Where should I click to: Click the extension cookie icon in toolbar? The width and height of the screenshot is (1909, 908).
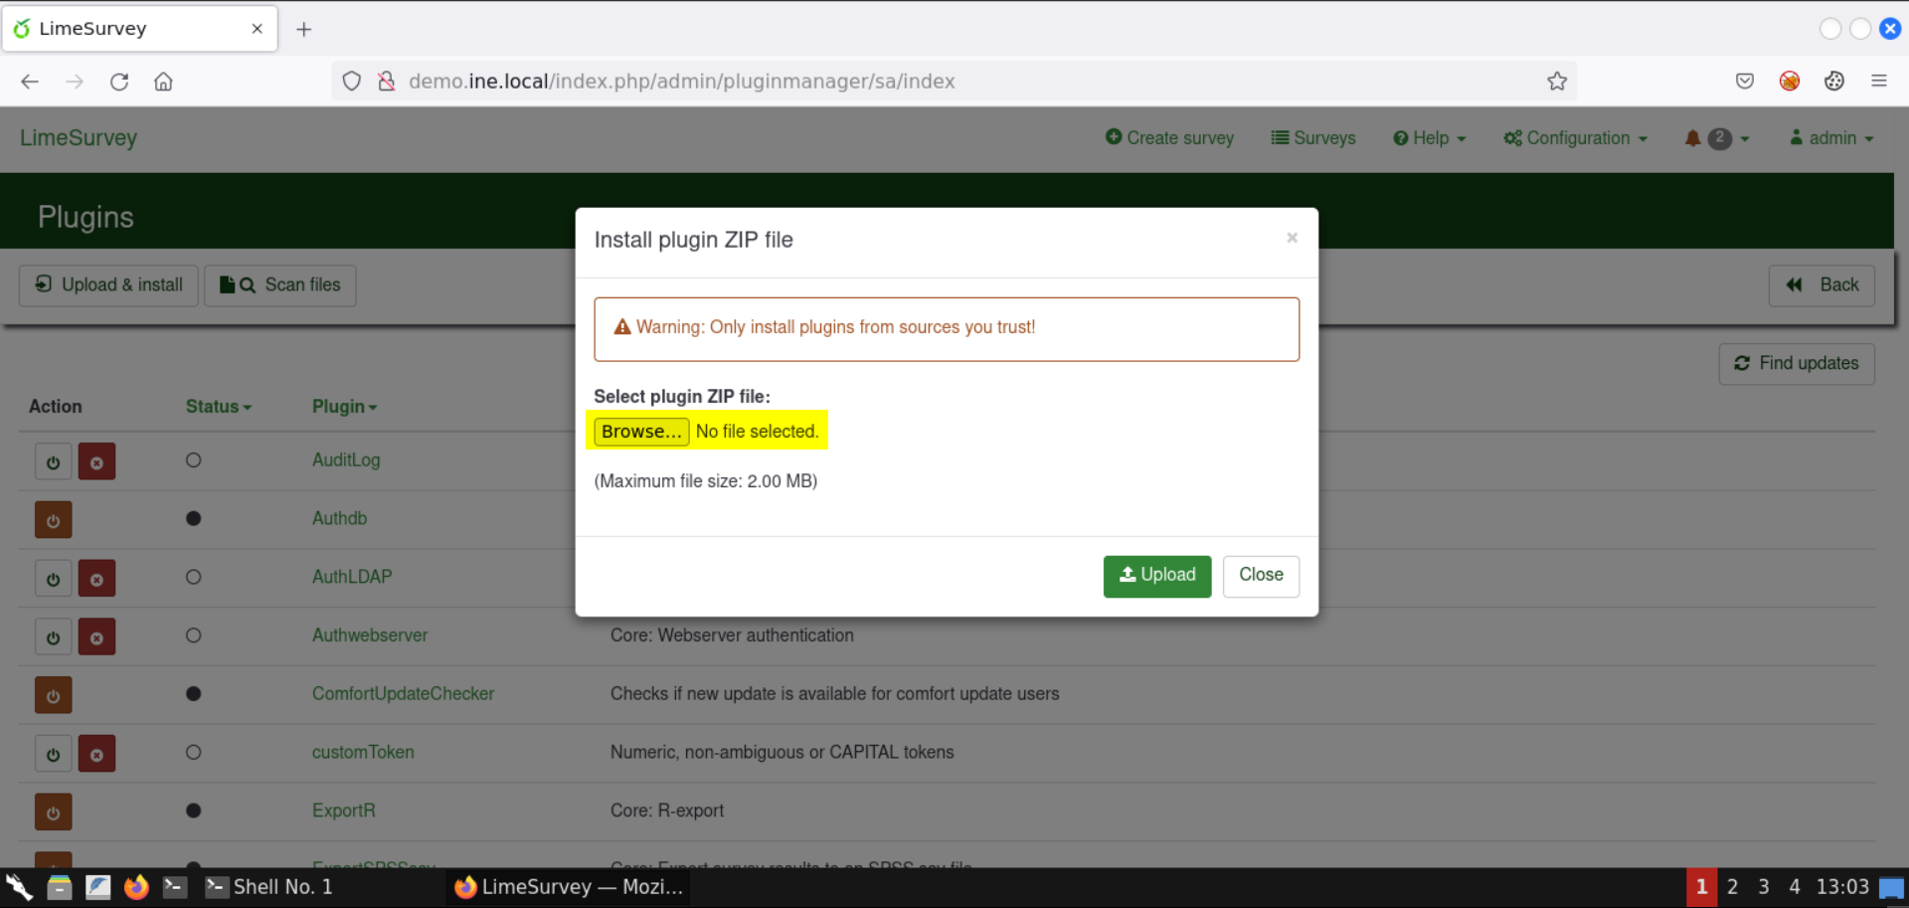point(1834,82)
